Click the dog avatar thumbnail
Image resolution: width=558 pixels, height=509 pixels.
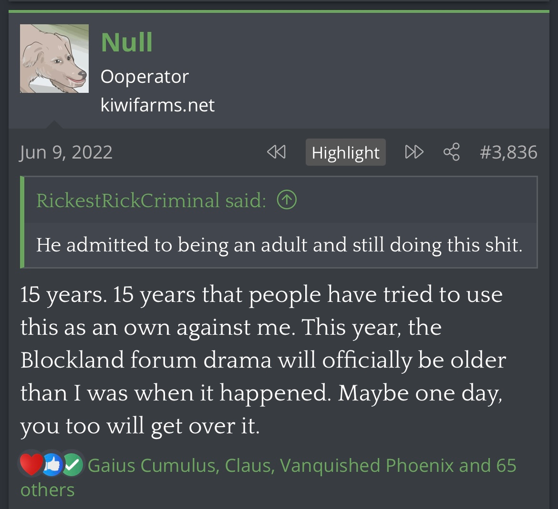(54, 59)
